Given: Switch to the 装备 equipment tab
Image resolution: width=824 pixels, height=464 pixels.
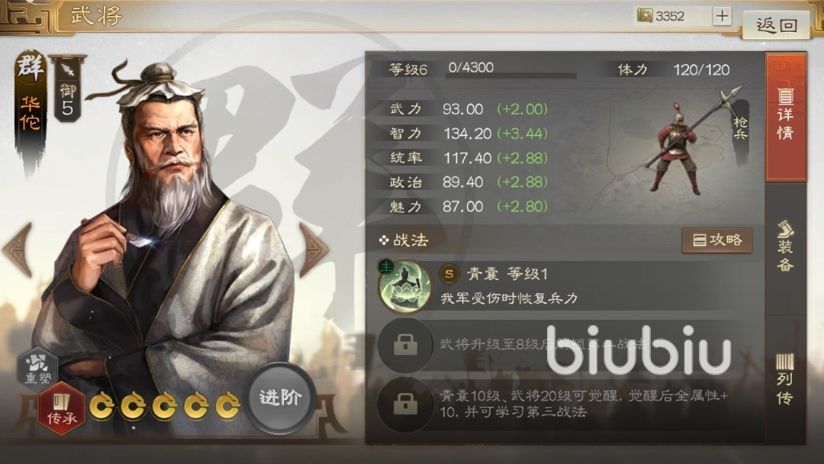Looking at the screenshot, I should point(785,247).
